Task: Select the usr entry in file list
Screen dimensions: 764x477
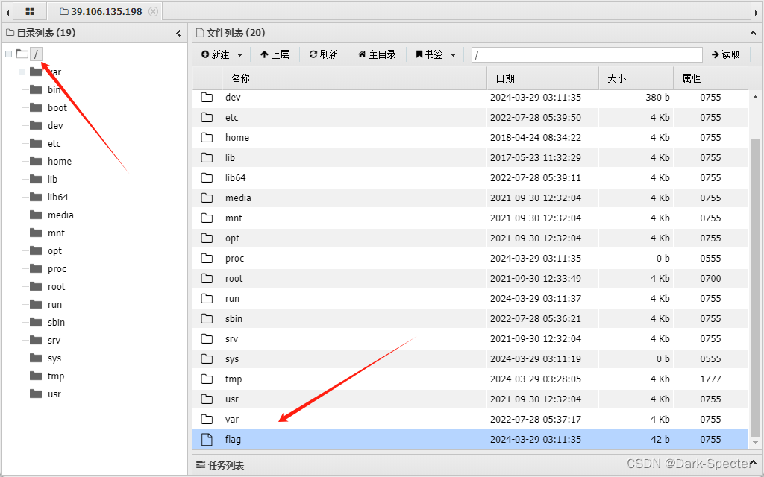Action: (x=470, y=399)
